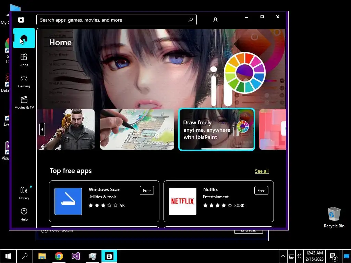The height and width of the screenshot is (263, 351).
Task: Click the previous carousel arrow button
Action: 42,129
